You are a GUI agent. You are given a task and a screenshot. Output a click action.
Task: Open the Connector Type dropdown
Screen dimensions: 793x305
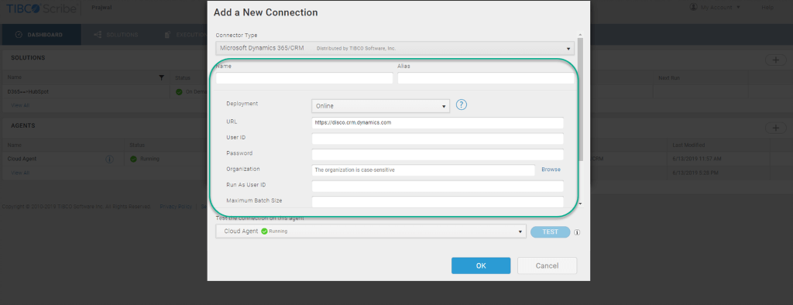click(x=395, y=49)
